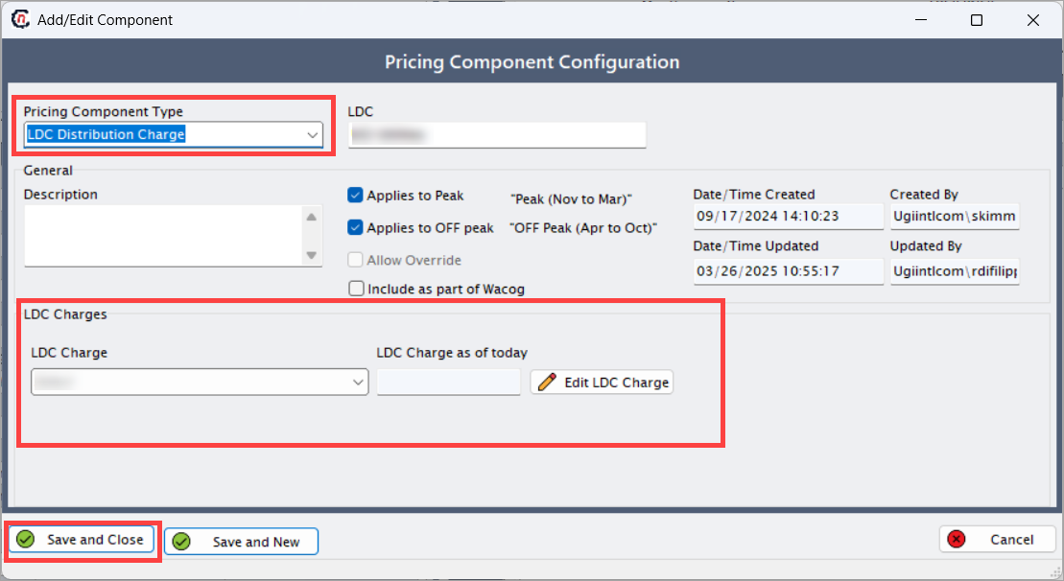This screenshot has width=1064, height=581.
Task: Click LDC Charge as of today field
Action: click(x=449, y=383)
